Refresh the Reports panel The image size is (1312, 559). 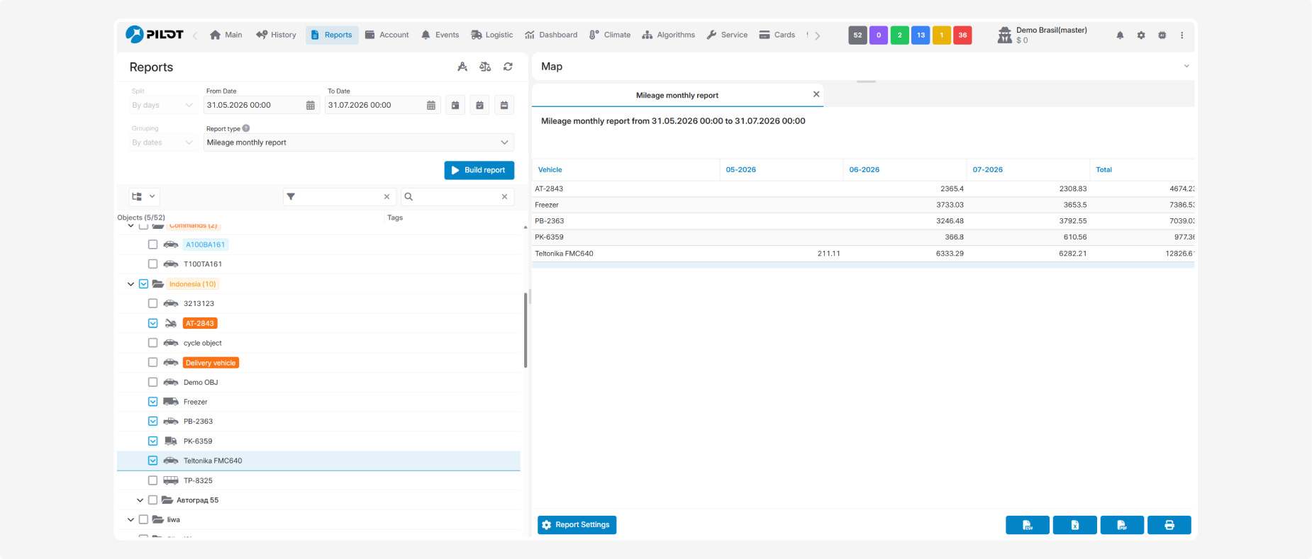508,67
